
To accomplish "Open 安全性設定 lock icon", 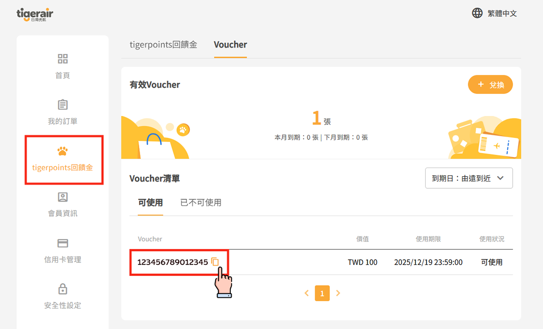I will coord(62,289).
